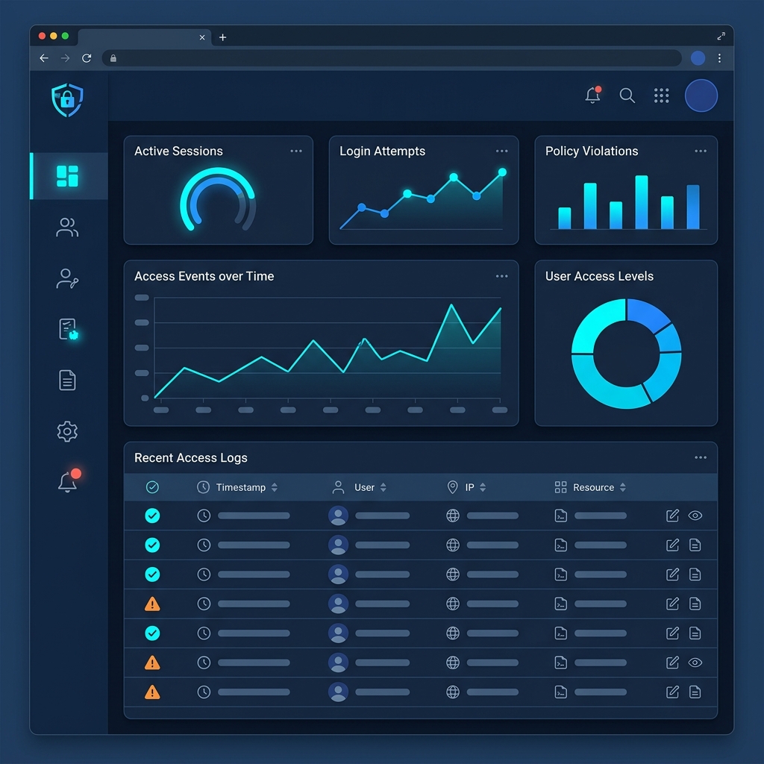The image size is (764, 764).
Task: Open Active Sessions card options menu
Action: 296,151
